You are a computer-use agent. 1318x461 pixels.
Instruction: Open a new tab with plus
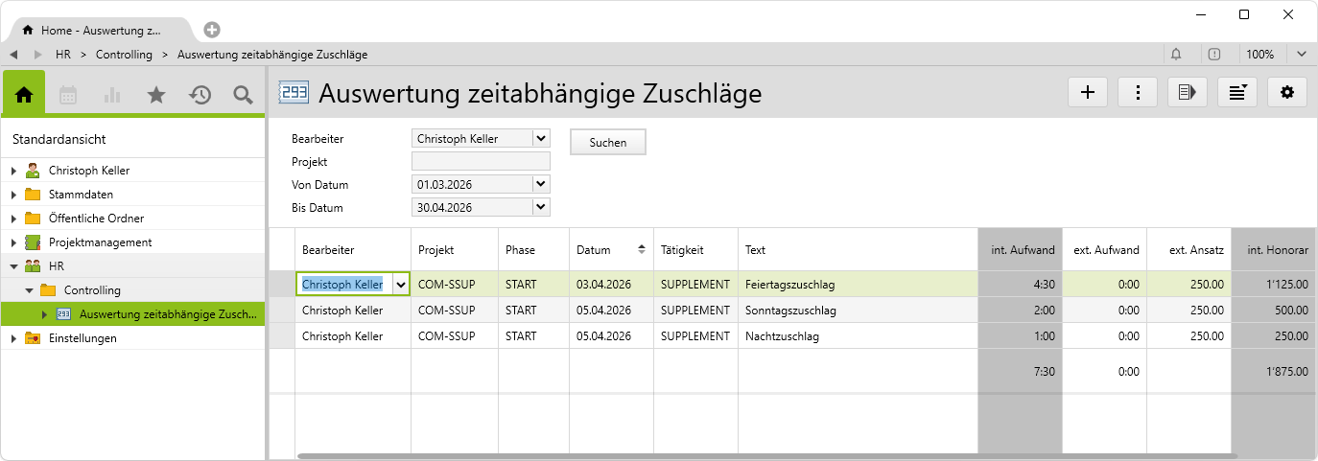click(x=212, y=30)
